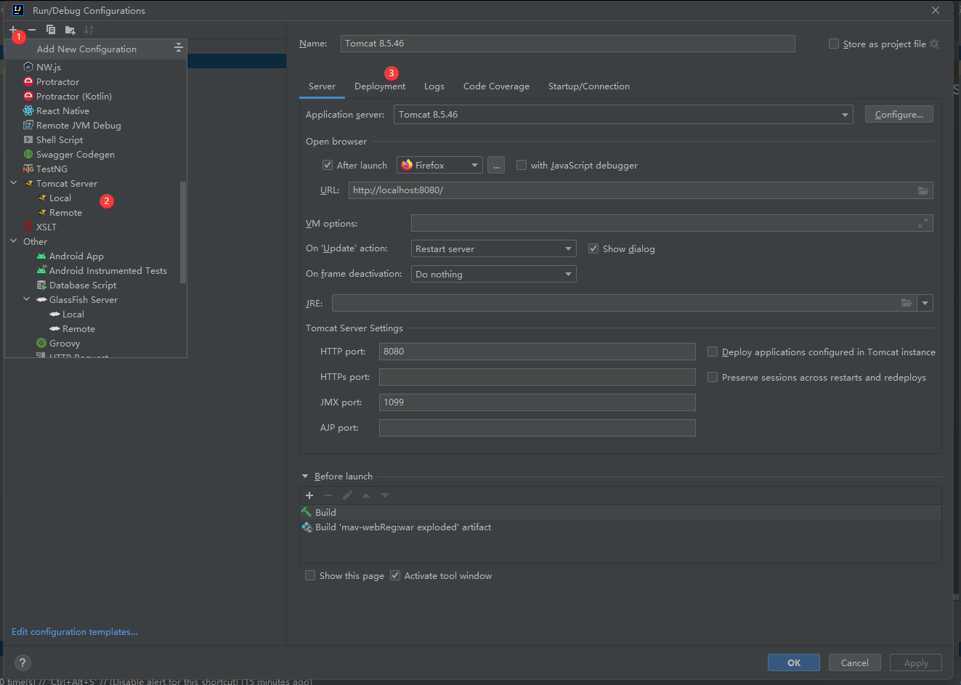Add a Before launch task with plus icon
Screen dimensions: 961x685
tap(309, 495)
